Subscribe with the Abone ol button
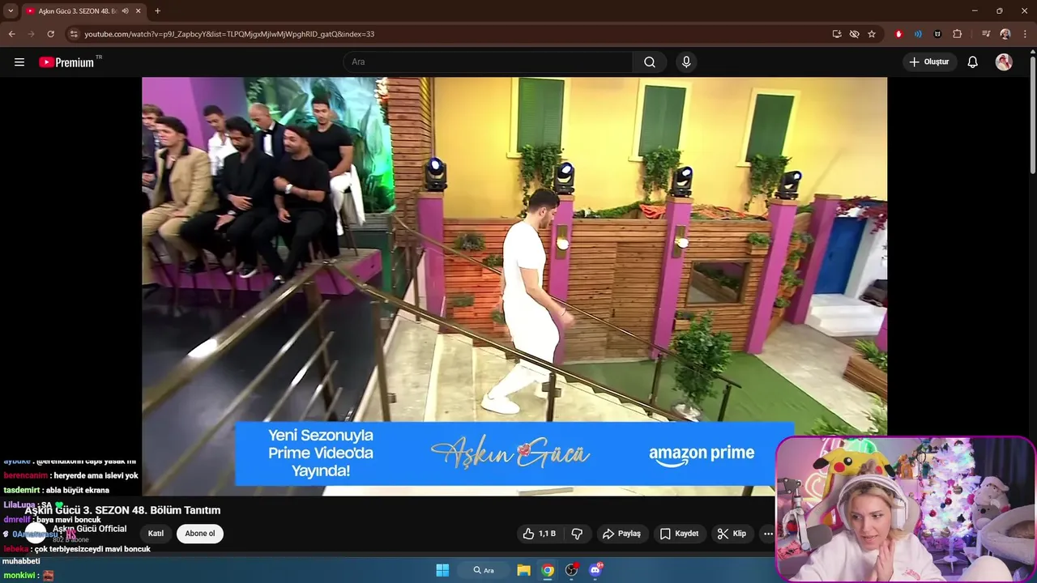The height and width of the screenshot is (583, 1037). (200, 534)
